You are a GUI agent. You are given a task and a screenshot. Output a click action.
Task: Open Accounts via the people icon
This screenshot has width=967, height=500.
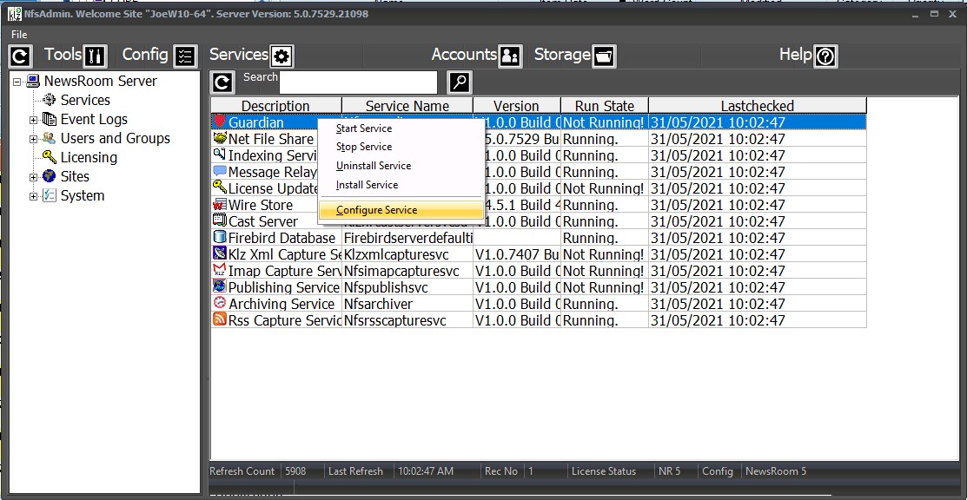pos(510,56)
